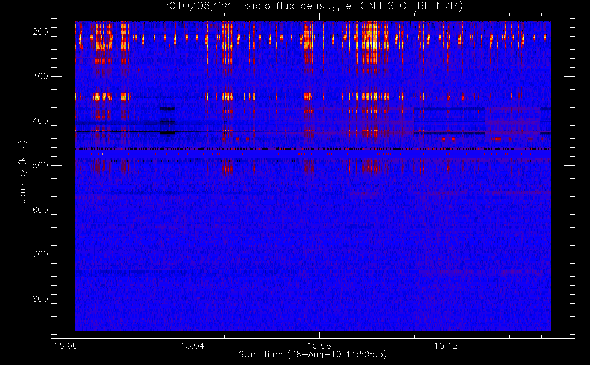Click the 15:00 time tick label
The width and height of the screenshot is (590, 365).
(x=66, y=346)
